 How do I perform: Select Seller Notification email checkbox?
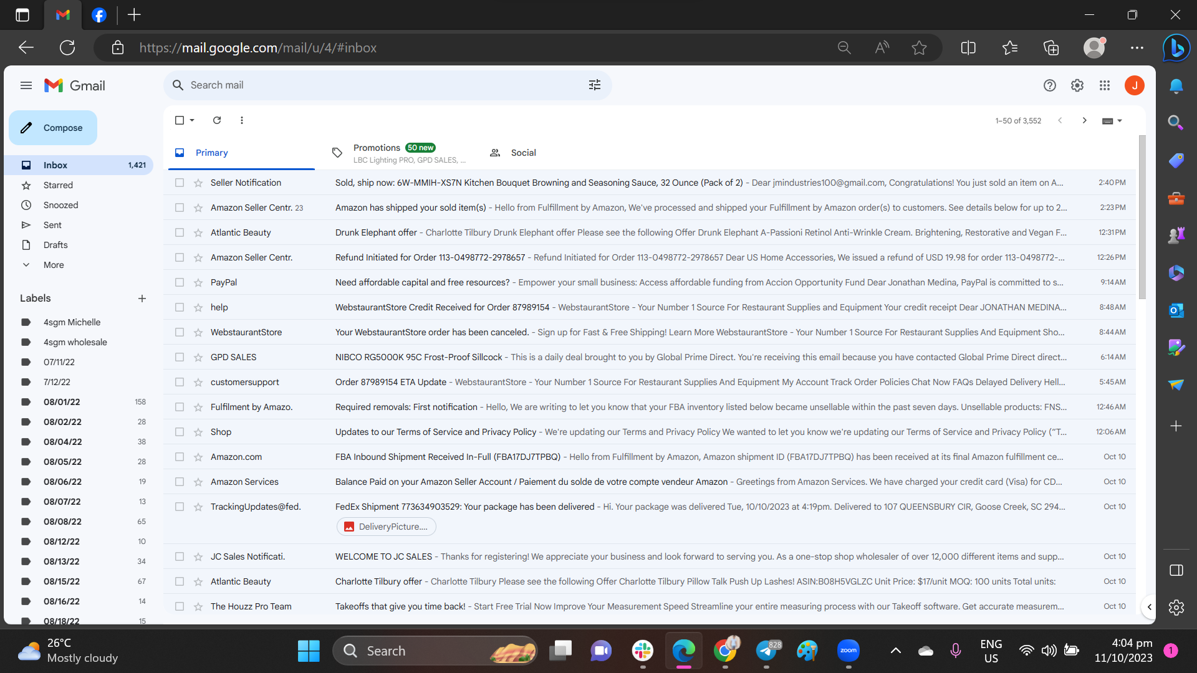(x=180, y=183)
